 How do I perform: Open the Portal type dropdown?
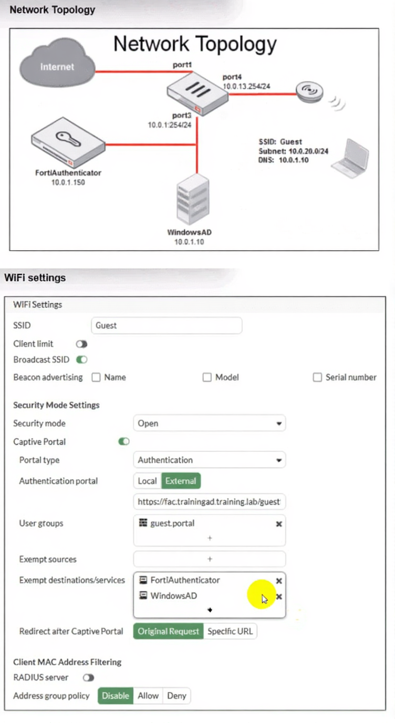tap(209, 460)
